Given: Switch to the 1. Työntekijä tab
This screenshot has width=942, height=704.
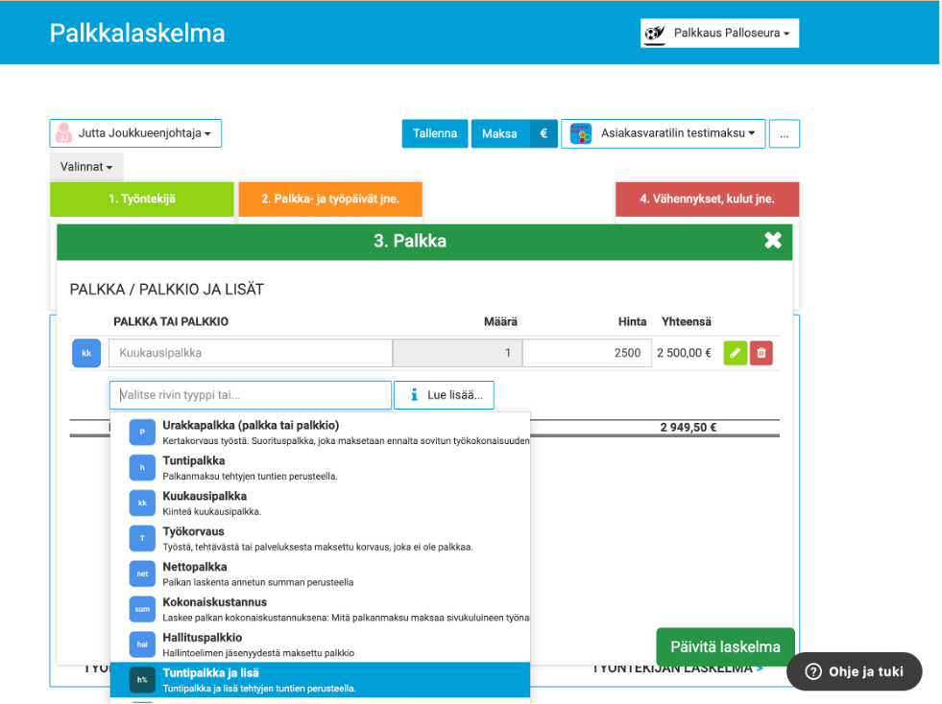Looking at the screenshot, I should point(142,199).
